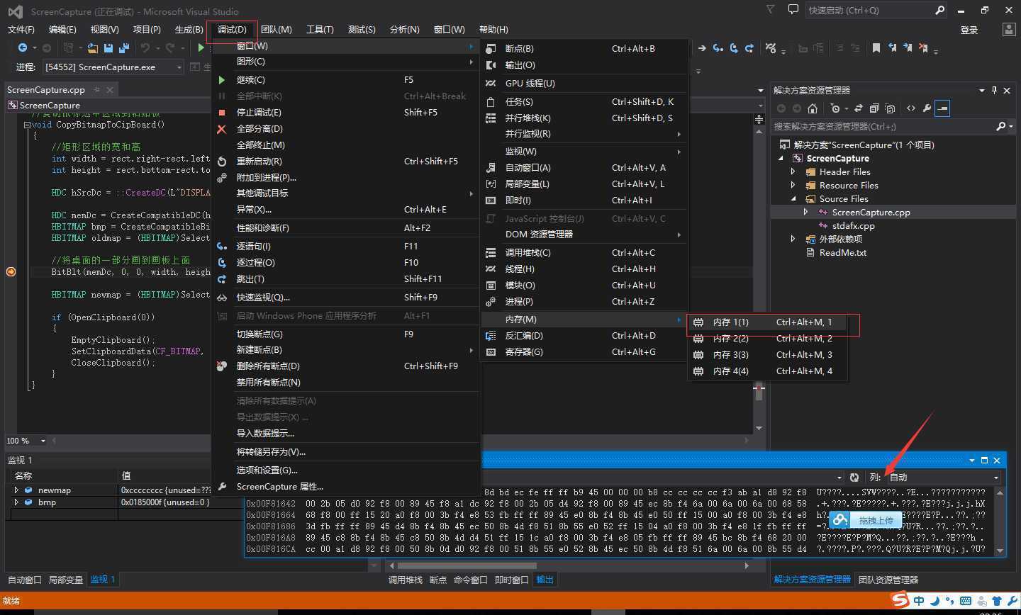
Task: Click the step out toolbar icon
Action: pyautogui.click(x=749, y=48)
